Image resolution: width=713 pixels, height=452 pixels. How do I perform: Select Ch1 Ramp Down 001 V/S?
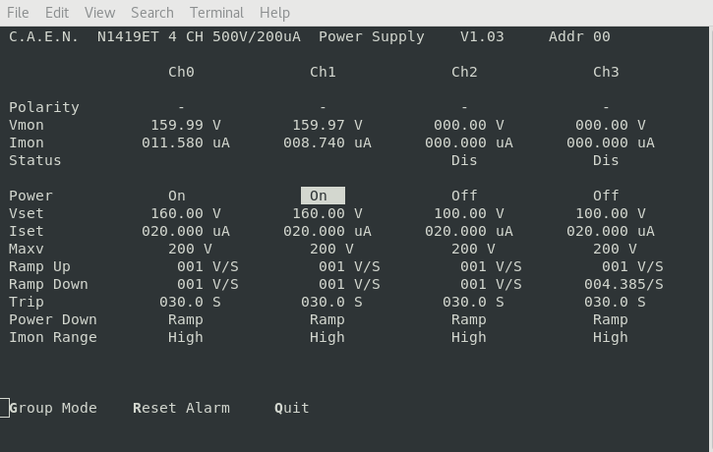click(349, 284)
